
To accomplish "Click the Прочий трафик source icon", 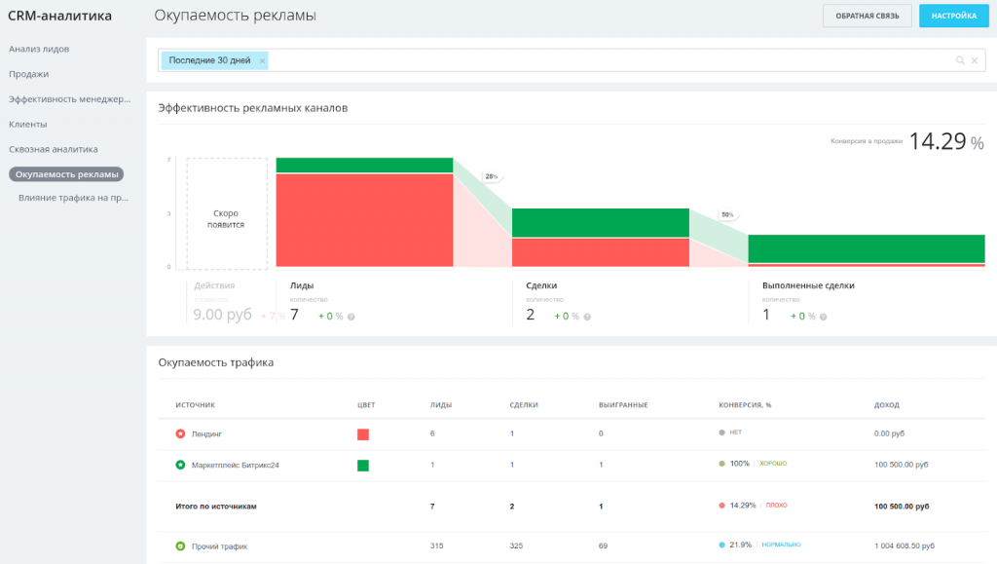I will [180, 546].
